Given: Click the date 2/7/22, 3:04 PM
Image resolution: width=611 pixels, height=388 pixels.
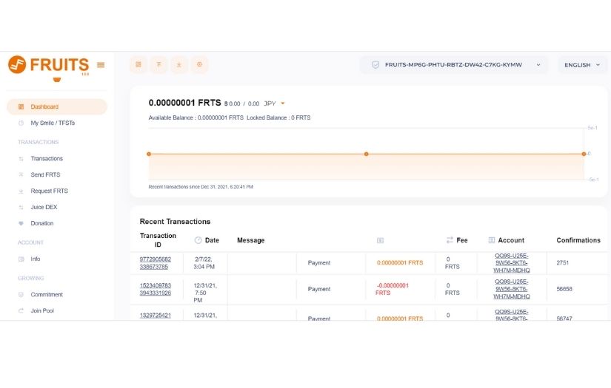Looking at the screenshot, I should pos(204,263).
